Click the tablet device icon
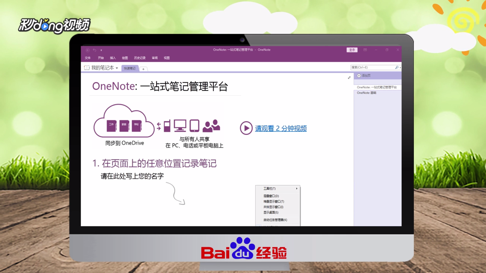The image size is (486, 273). [194, 126]
